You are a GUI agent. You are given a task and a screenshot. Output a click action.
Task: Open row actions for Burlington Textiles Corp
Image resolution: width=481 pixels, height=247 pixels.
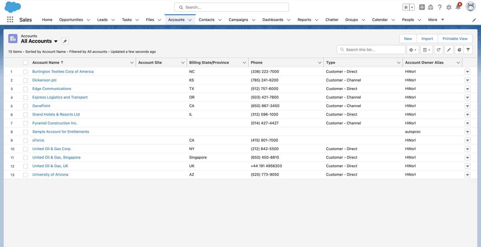[467, 72]
